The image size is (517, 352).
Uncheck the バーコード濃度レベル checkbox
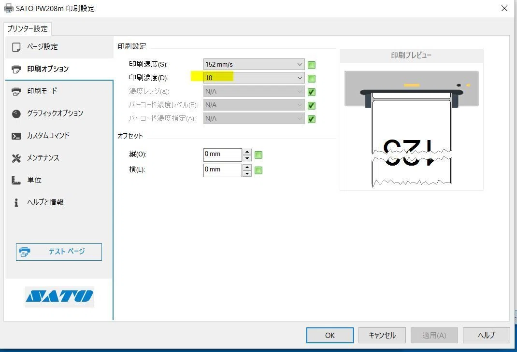click(311, 105)
